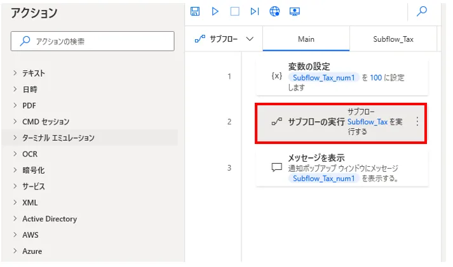Expand the テキスト action group

tap(34, 73)
